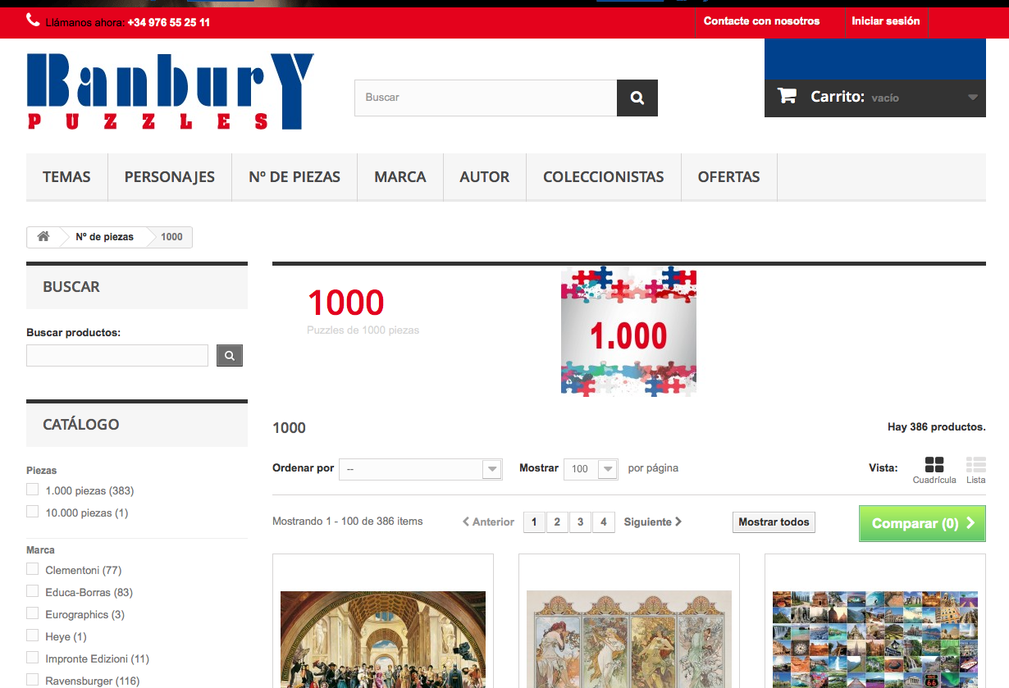Go to page 4 of results
1009x688 pixels.
point(604,522)
